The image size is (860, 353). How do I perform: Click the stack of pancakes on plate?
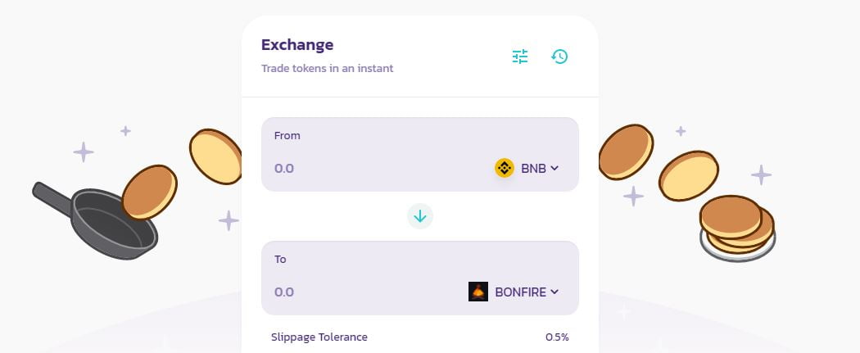click(736, 227)
